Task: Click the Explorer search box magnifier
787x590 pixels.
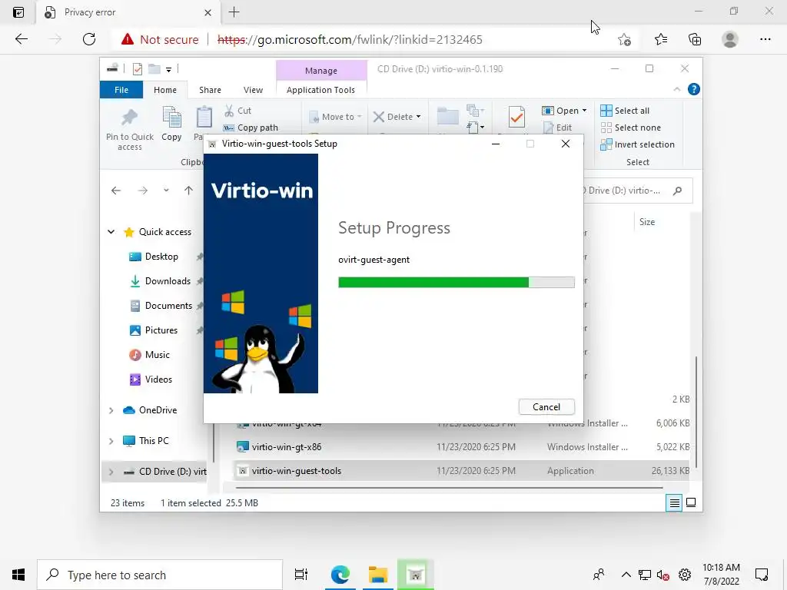Action: pyautogui.click(x=678, y=191)
